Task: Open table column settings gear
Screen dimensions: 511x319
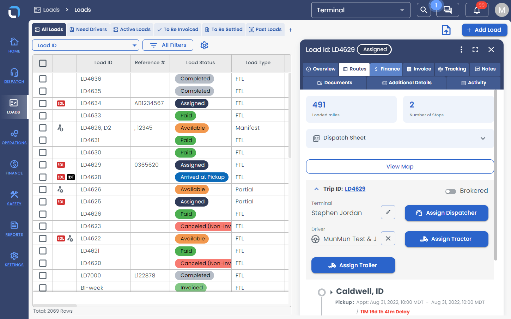Action: point(204,45)
